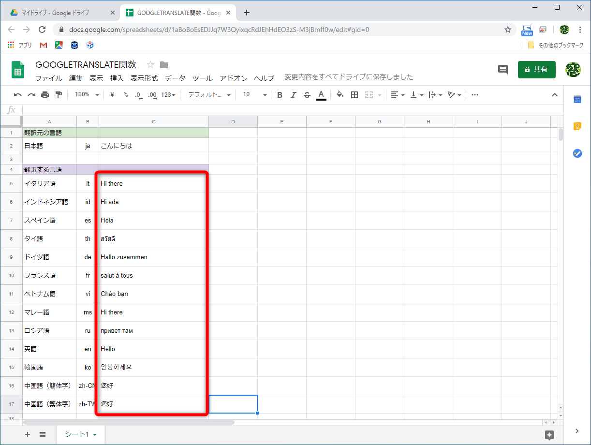Open the borders tool

[355, 95]
